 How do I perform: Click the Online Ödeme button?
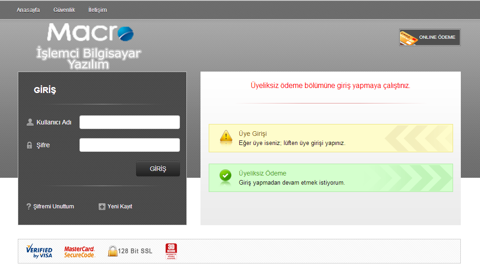coord(430,37)
